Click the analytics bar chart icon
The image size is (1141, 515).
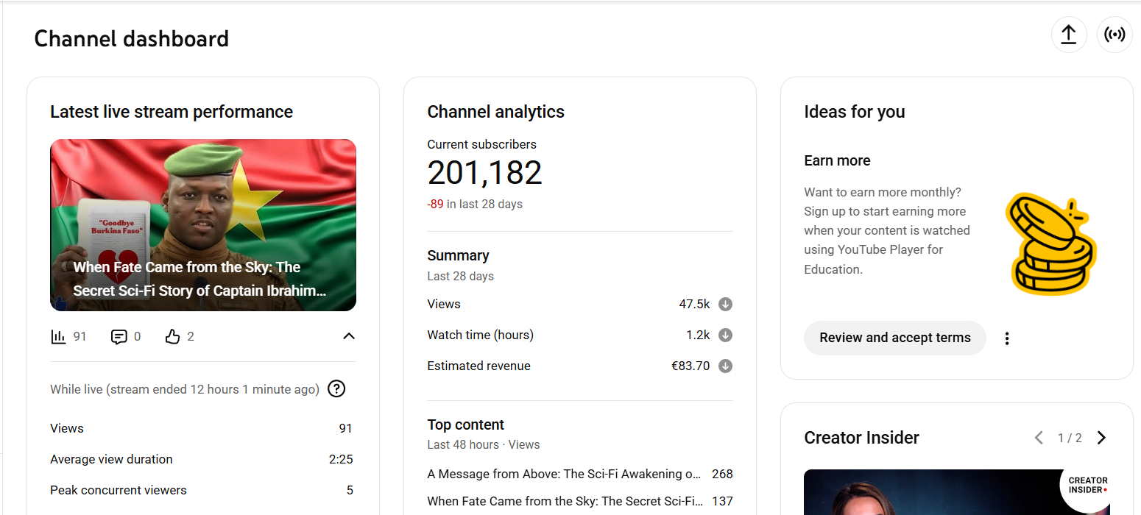(59, 337)
